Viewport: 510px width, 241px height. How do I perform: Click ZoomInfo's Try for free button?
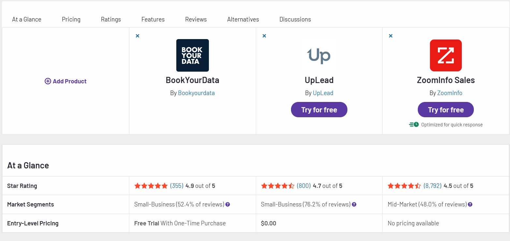click(x=445, y=110)
